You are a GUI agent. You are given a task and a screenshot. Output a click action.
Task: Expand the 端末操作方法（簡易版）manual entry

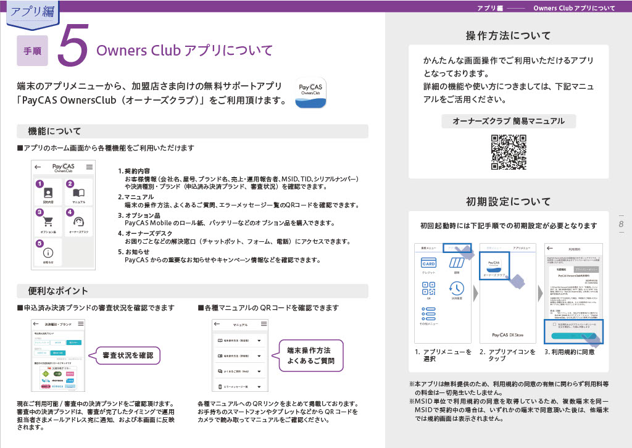click(238, 341)
